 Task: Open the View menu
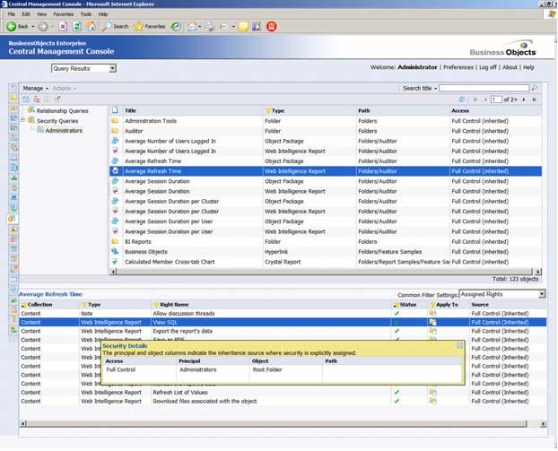click(41, 14)
